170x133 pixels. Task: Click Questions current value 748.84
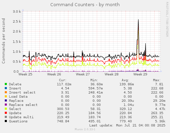click(x=63, y=121)
